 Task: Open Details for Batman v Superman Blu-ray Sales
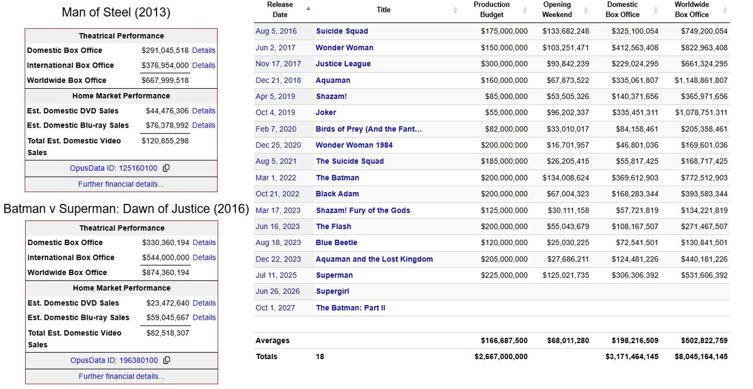[x=204, y=317]
